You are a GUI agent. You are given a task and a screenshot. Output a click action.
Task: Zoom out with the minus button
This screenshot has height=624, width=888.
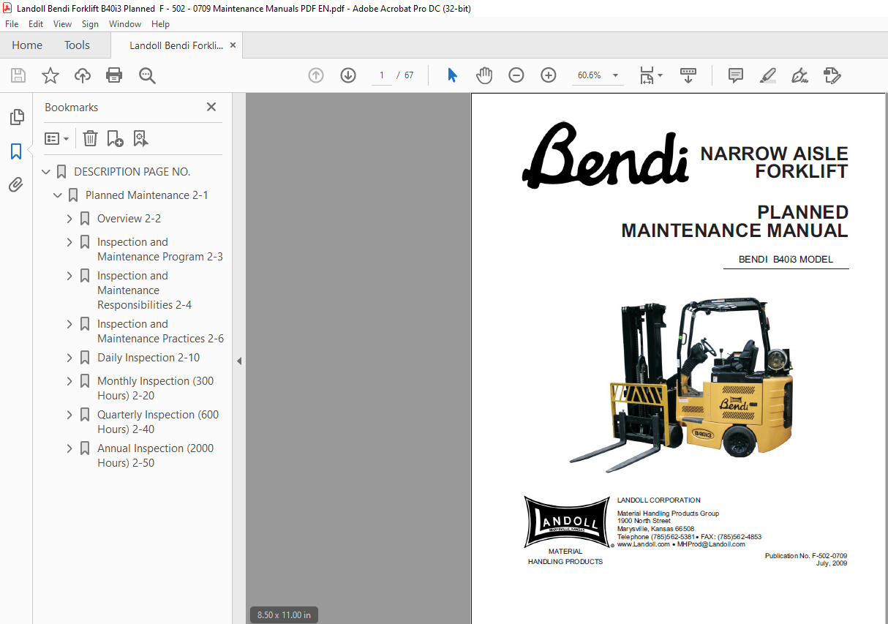(x=516, y=75)
